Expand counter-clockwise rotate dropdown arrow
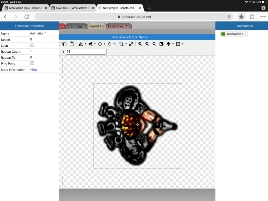The image size is (268, 201). (x=105, y=44)
